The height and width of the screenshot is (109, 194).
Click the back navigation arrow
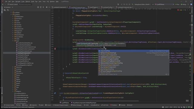pyautogui.click(x=3, y=4)
